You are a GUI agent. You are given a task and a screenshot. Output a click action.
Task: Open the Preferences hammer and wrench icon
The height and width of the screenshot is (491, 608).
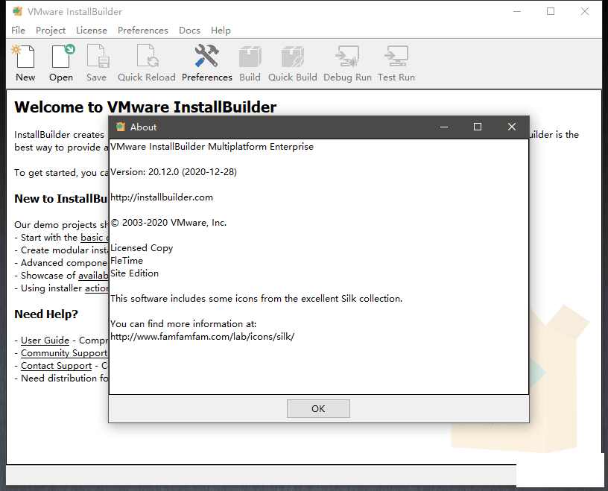point(206,56)
